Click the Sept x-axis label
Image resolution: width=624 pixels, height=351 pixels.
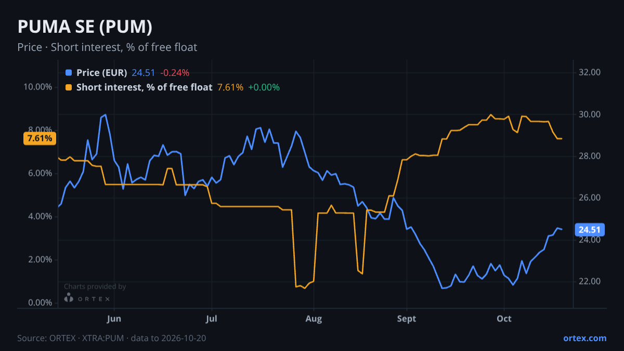click(407, 319)
